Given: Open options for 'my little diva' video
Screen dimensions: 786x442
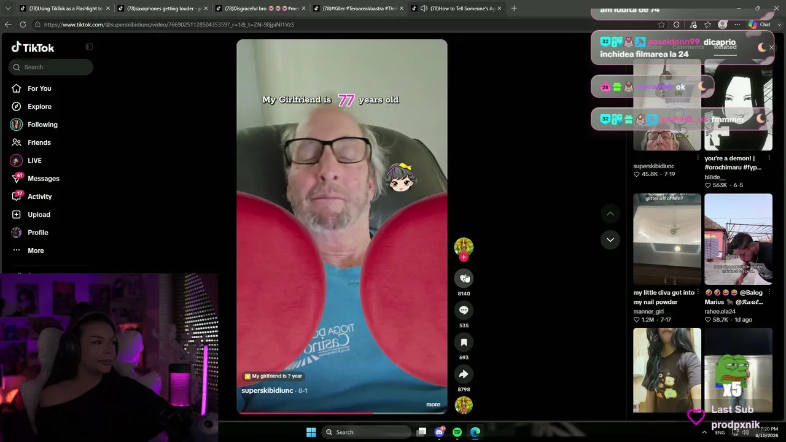Looking at the screenshot, I should click(698, 292).
